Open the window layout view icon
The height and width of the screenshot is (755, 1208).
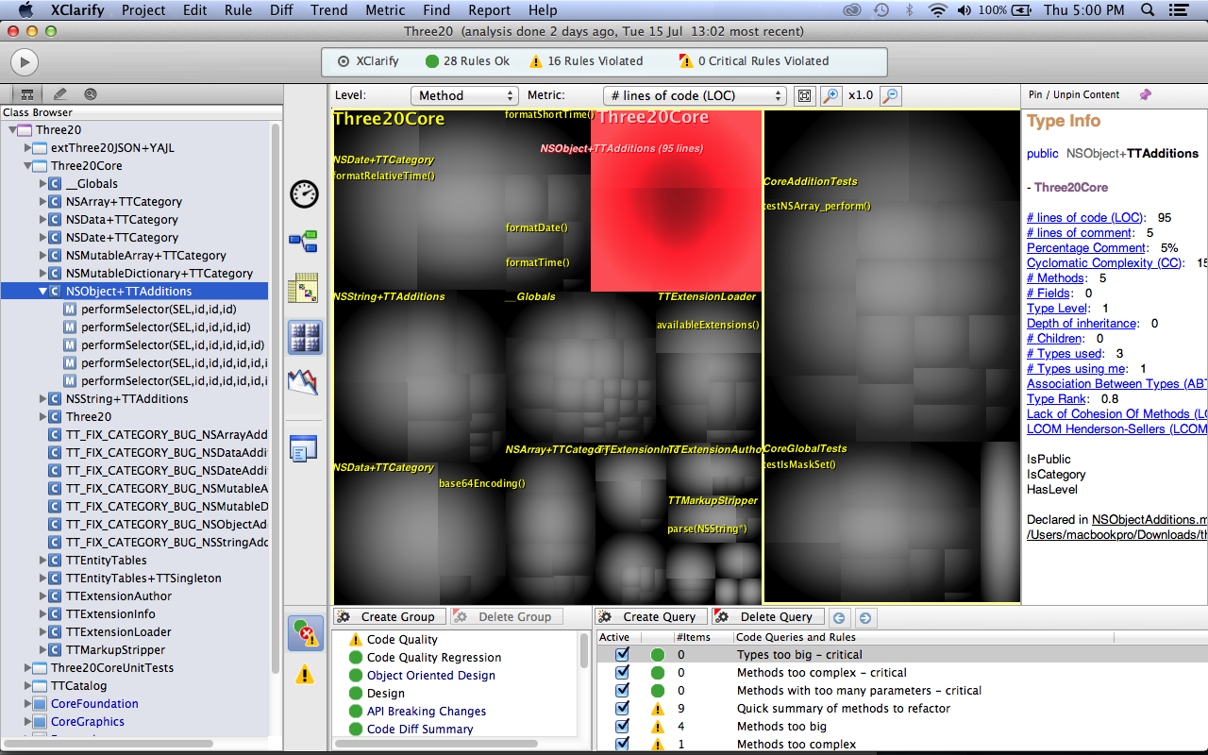tap(304, 449)
